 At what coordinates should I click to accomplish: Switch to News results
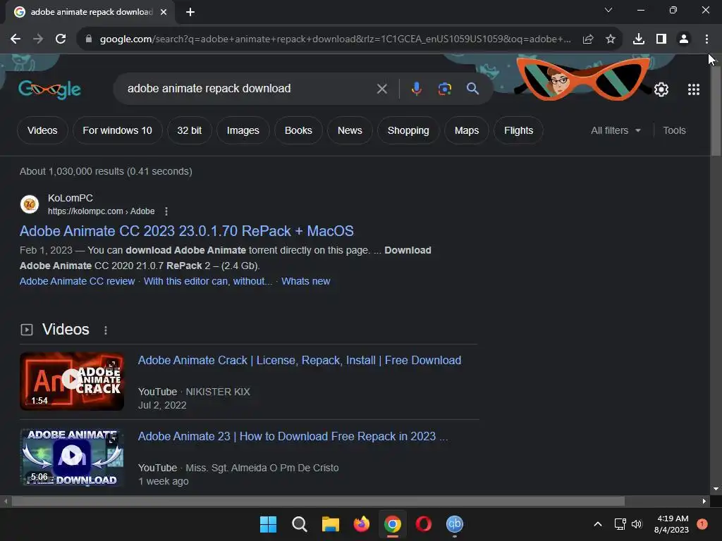tap(350, 130)
